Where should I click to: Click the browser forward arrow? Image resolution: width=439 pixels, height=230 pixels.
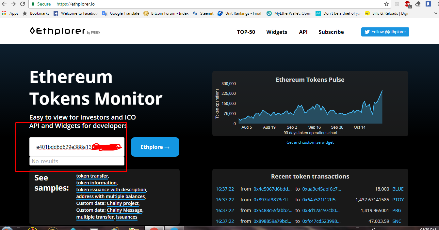[x=13, y=4]
